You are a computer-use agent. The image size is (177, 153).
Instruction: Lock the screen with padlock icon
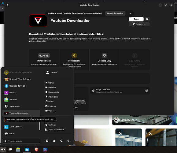[x=54, y=141]
